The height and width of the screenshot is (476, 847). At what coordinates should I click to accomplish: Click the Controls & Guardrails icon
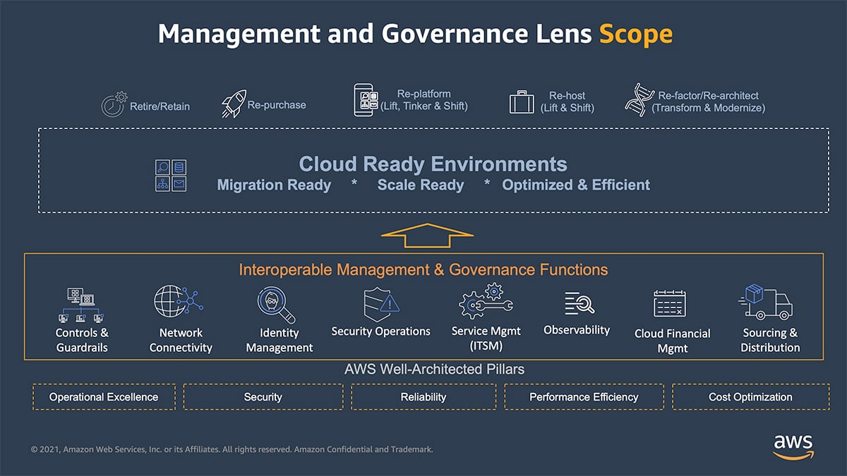(82, 304)
